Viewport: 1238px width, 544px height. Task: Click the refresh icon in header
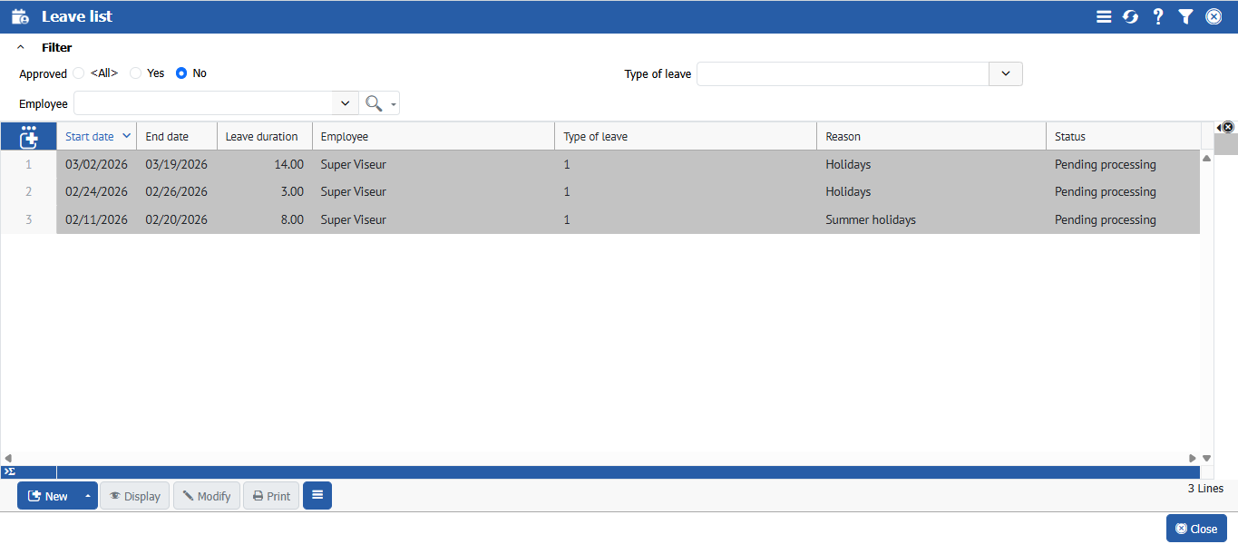click(1130, 16)
